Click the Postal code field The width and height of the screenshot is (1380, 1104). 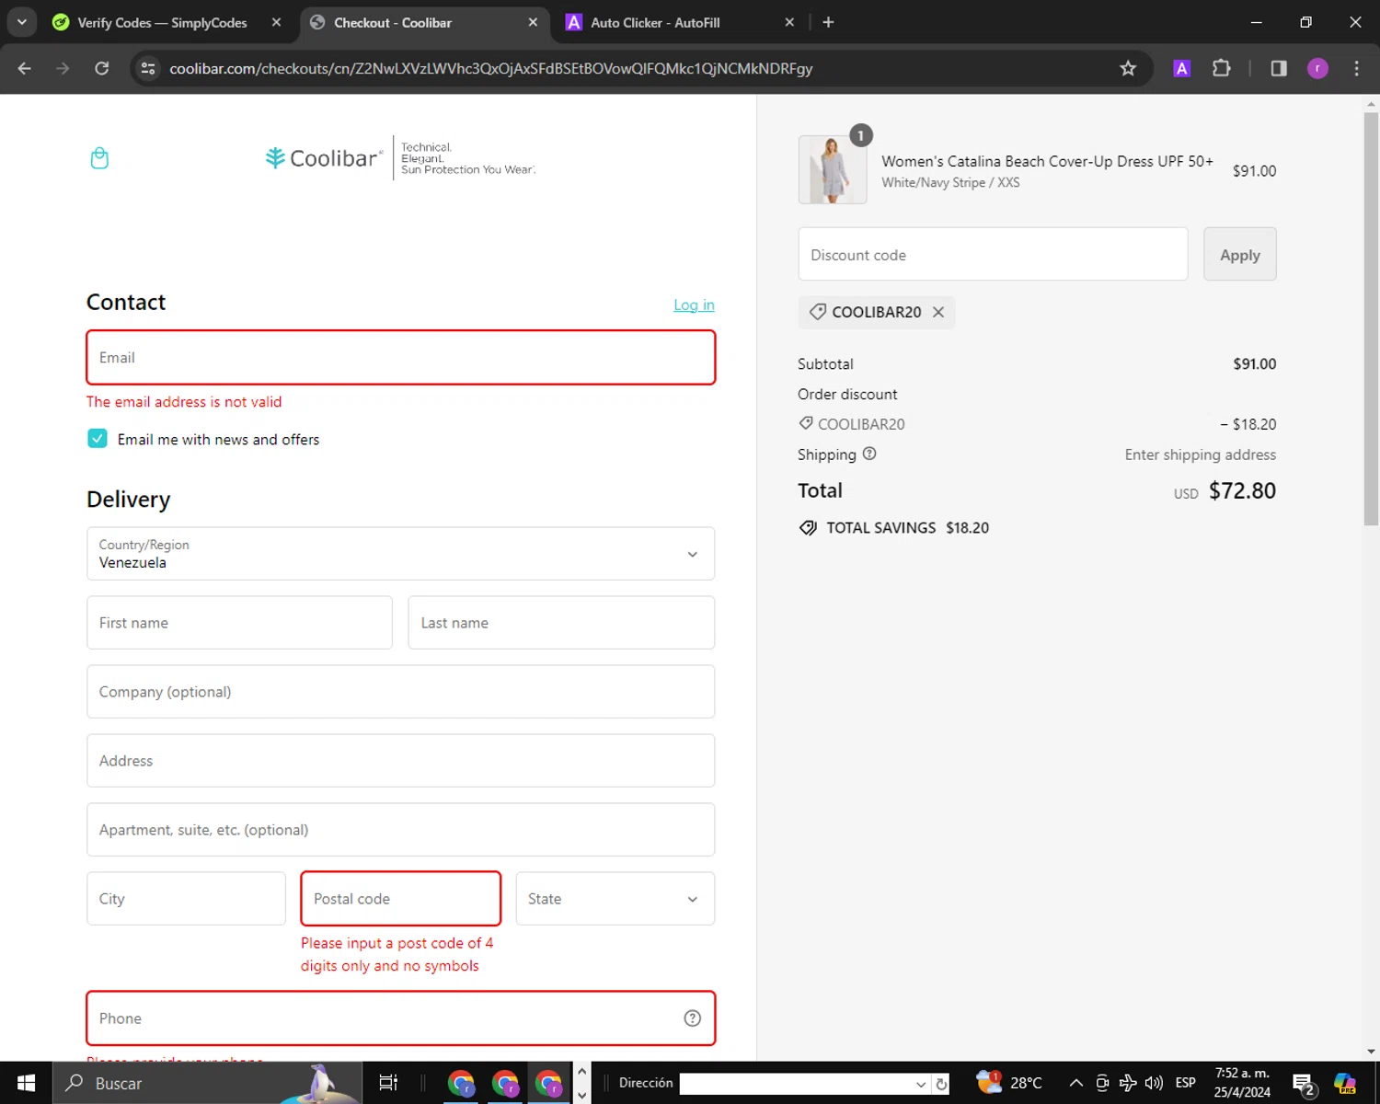[400, 899]
